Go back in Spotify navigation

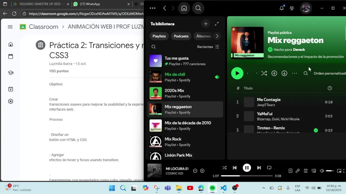[x=164, y=8]
